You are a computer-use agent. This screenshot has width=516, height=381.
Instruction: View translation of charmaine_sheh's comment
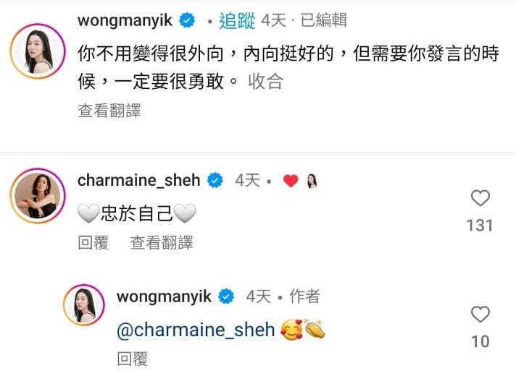click(x=161, y=243)
